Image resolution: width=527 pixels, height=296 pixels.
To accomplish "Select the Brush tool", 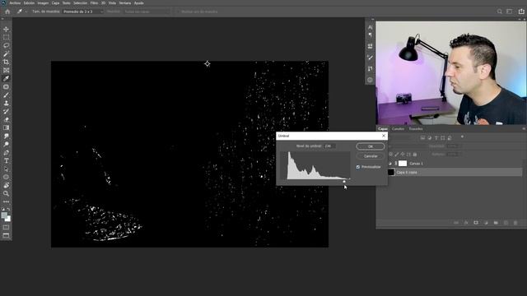I will 6,95.
